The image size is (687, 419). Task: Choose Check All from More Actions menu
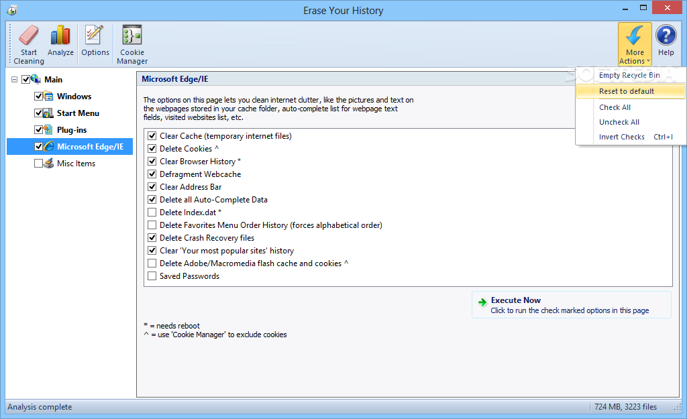click(x=630, y=107)
